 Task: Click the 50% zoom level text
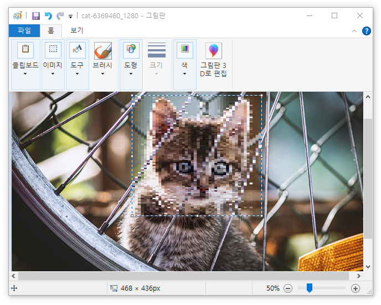click(273, 288)
